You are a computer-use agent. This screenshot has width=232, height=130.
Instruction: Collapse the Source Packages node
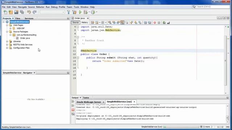(x=7, y=32)
